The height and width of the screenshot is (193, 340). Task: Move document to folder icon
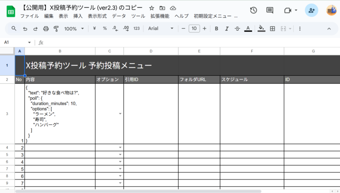click(x=162, y=8)
